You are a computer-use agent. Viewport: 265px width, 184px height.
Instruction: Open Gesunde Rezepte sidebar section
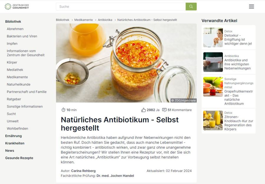click(x=19, y=158)
